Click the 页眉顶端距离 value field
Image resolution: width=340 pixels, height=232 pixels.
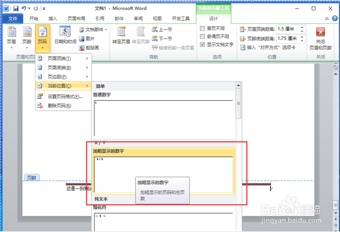click(x=288, y=29)
